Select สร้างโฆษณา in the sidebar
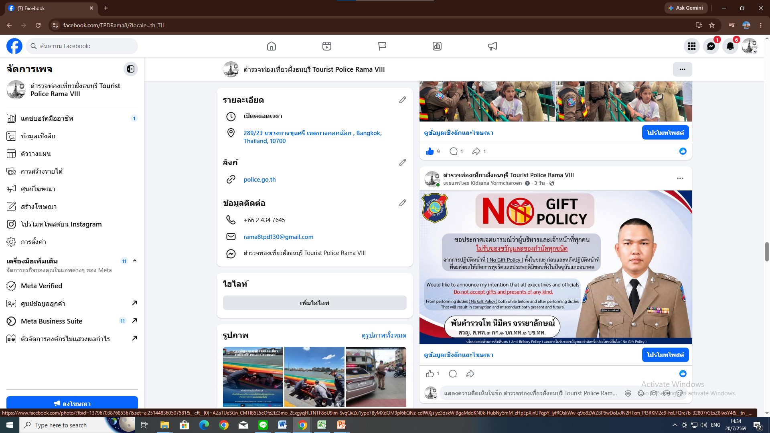Viewport: 770px width, 433px height. pyautogui.click(x=72, y=206)
